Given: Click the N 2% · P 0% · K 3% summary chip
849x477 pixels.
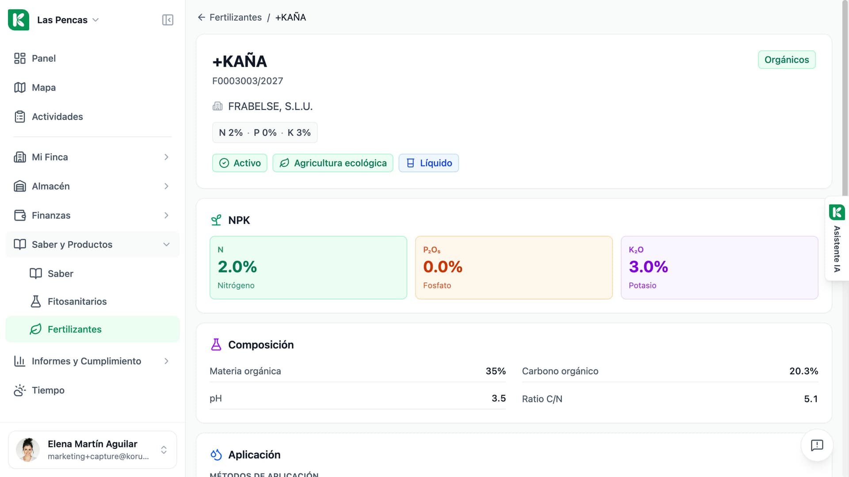Looking at the screenshot, I should 265,132.
